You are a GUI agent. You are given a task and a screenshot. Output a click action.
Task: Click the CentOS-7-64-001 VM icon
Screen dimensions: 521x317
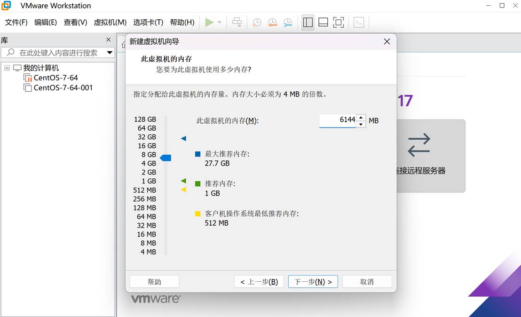(x=28, y=88)
